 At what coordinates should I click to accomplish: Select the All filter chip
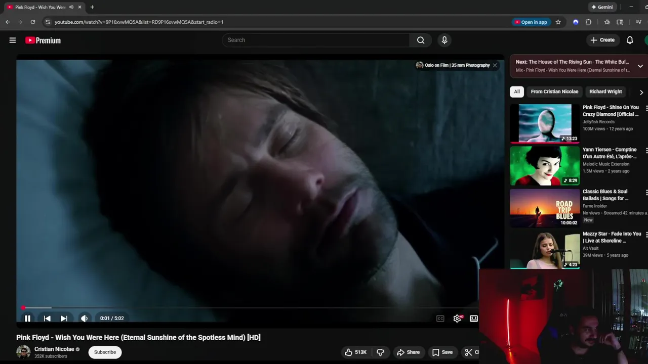(x=517, y=92)
